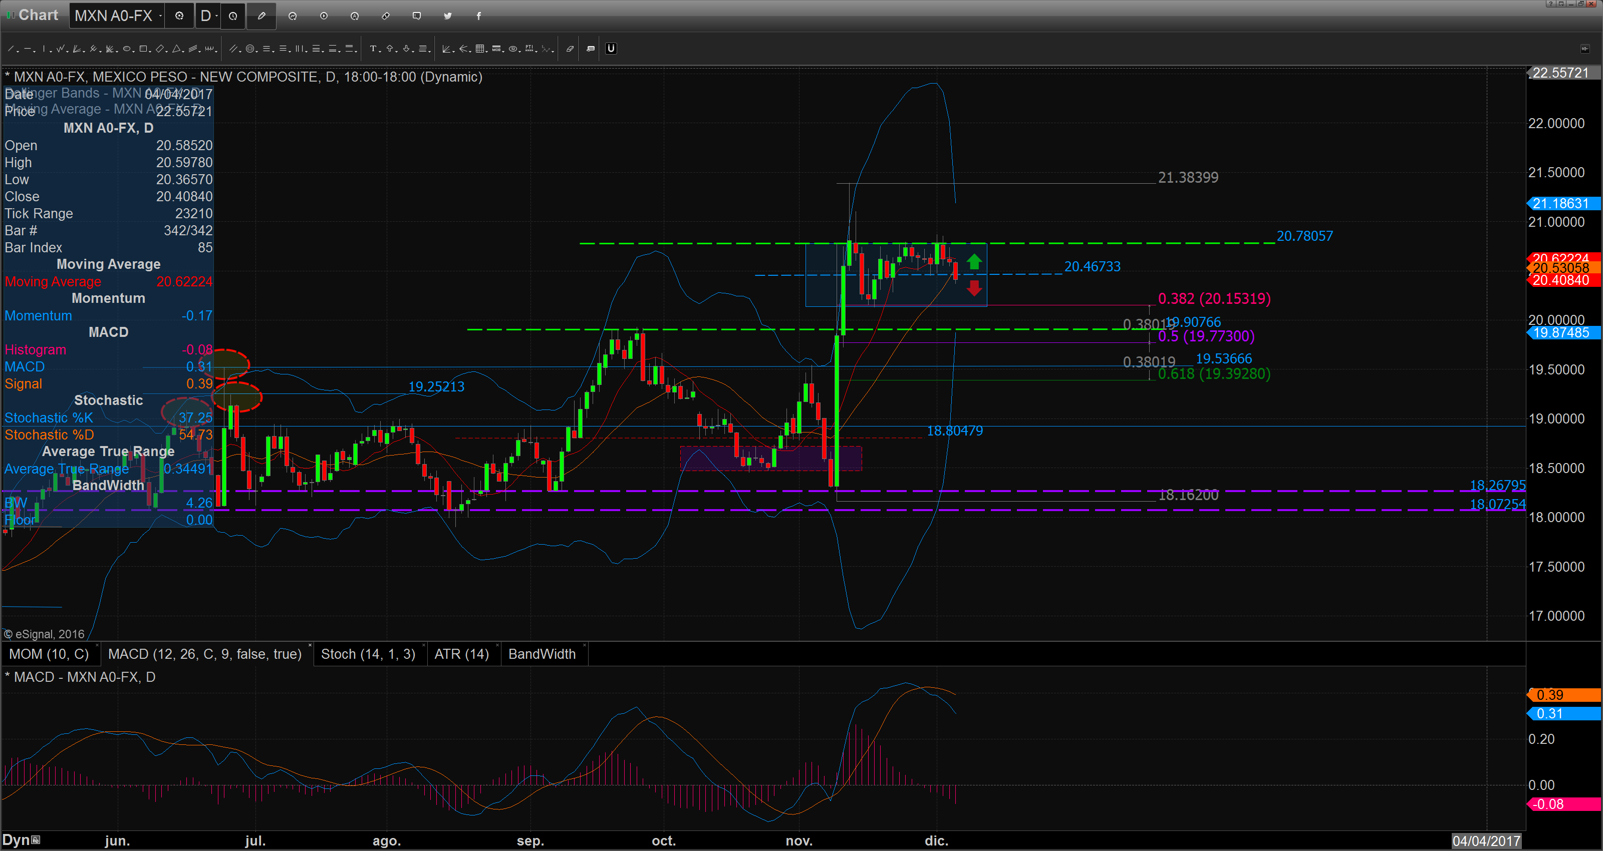Viewport: 1603px width, 851px height.
Task: Select the rectangle shape tool
Action: point(143,49)
